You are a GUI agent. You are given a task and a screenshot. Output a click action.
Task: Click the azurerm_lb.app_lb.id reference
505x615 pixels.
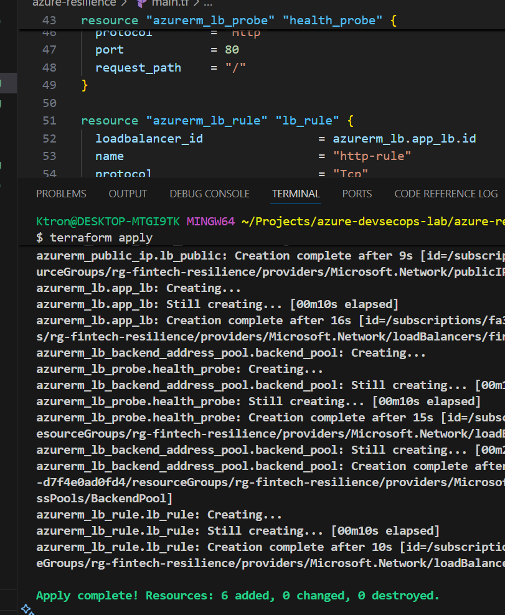coord(404,138)
